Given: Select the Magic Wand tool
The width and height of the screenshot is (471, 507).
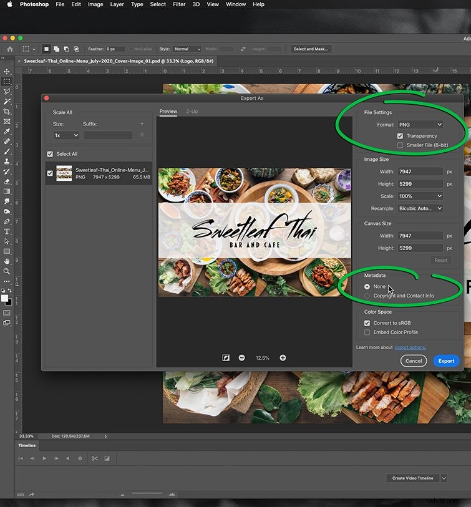Looking at the screenshot, I should (6, 102).
